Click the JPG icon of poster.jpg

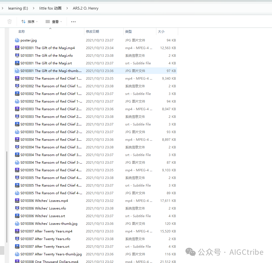[x=17, y=40]
